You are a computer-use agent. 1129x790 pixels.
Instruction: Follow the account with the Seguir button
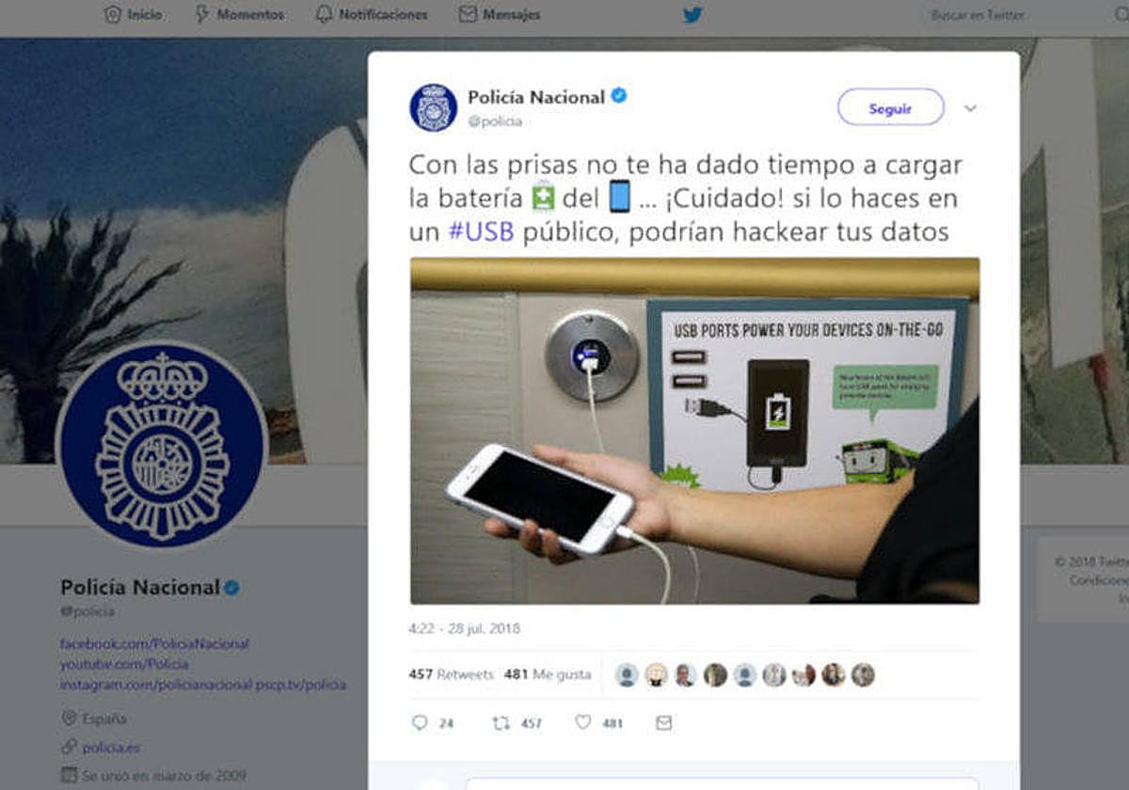[890, 108]
